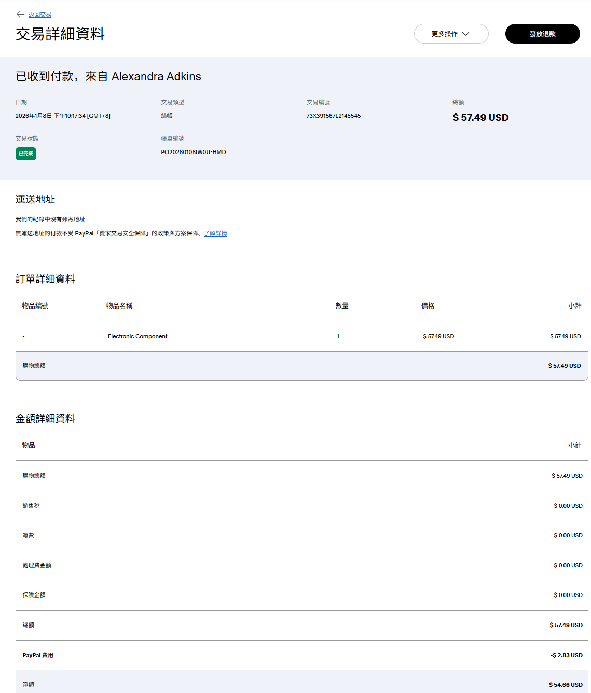Open the 了解詳情 link

point(215,233)
